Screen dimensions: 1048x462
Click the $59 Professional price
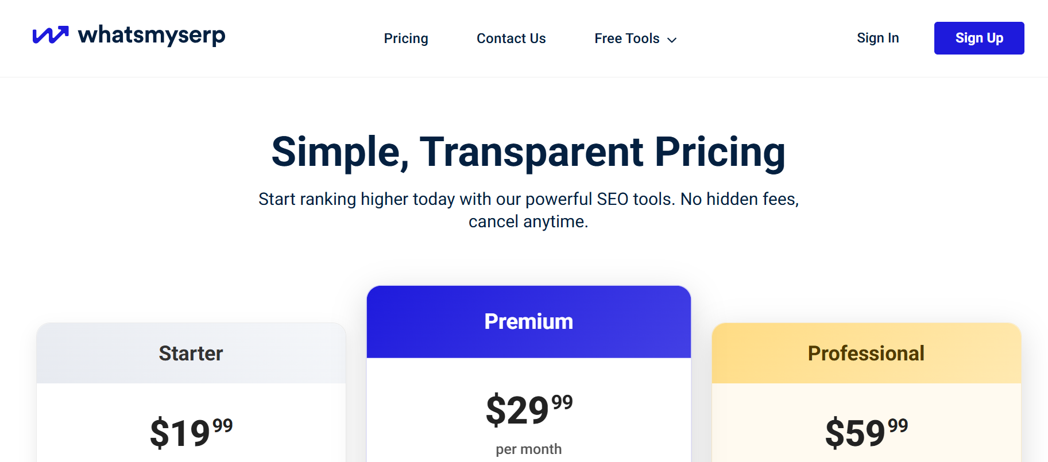point(856,433)
